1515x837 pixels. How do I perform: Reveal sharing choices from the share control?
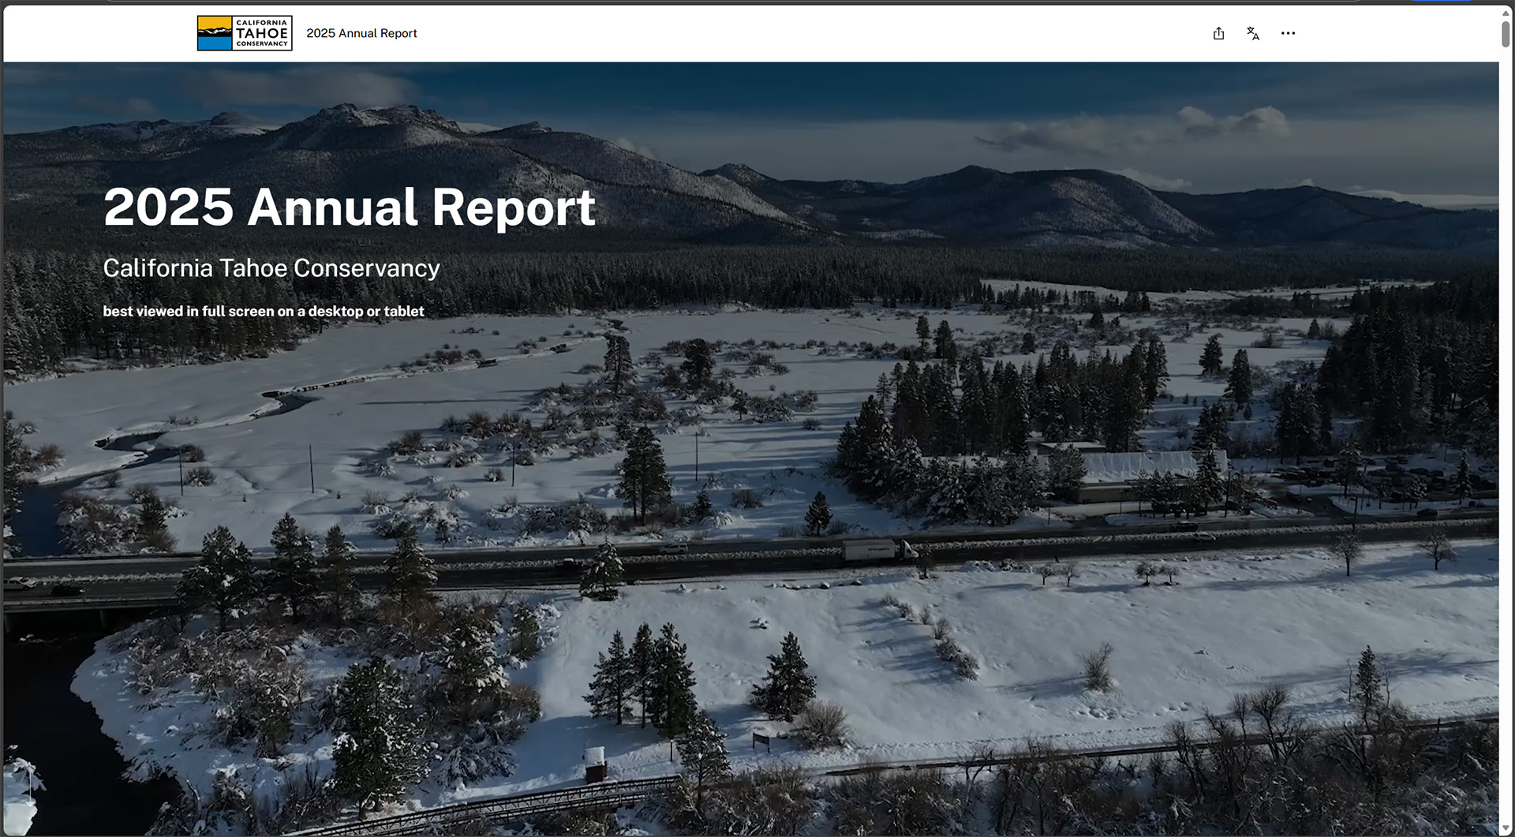point(1218,33)
